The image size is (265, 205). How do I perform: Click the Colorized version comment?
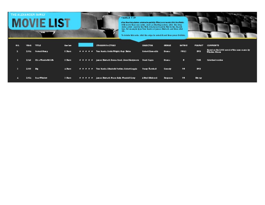(x=215, y=60)
